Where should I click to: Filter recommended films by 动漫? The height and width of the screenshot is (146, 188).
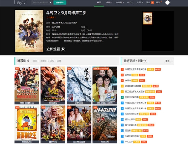point(59,61)
